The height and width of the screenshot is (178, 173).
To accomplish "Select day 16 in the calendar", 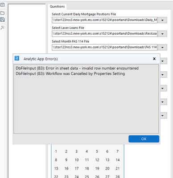I will click(66, 169).
